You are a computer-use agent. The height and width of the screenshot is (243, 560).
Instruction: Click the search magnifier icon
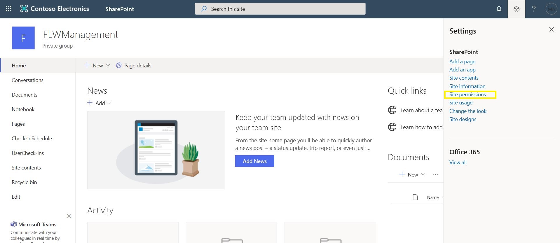pos(204,9)
